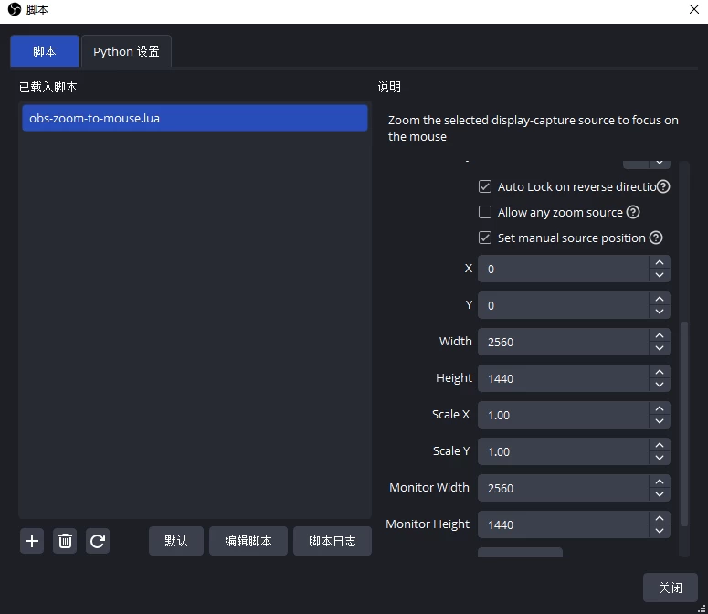Select obs-zoom-to-mouse.lua in the script list
Screen dimensions: 708x614
[194, 118]
